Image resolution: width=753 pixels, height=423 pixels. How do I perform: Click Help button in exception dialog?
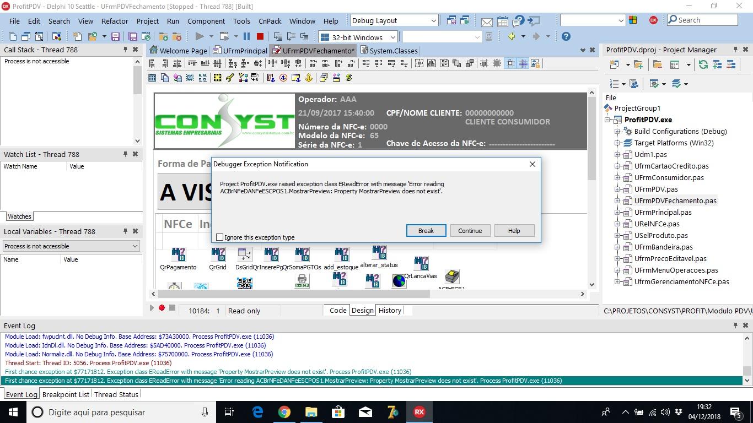click(x=514, y=231)
